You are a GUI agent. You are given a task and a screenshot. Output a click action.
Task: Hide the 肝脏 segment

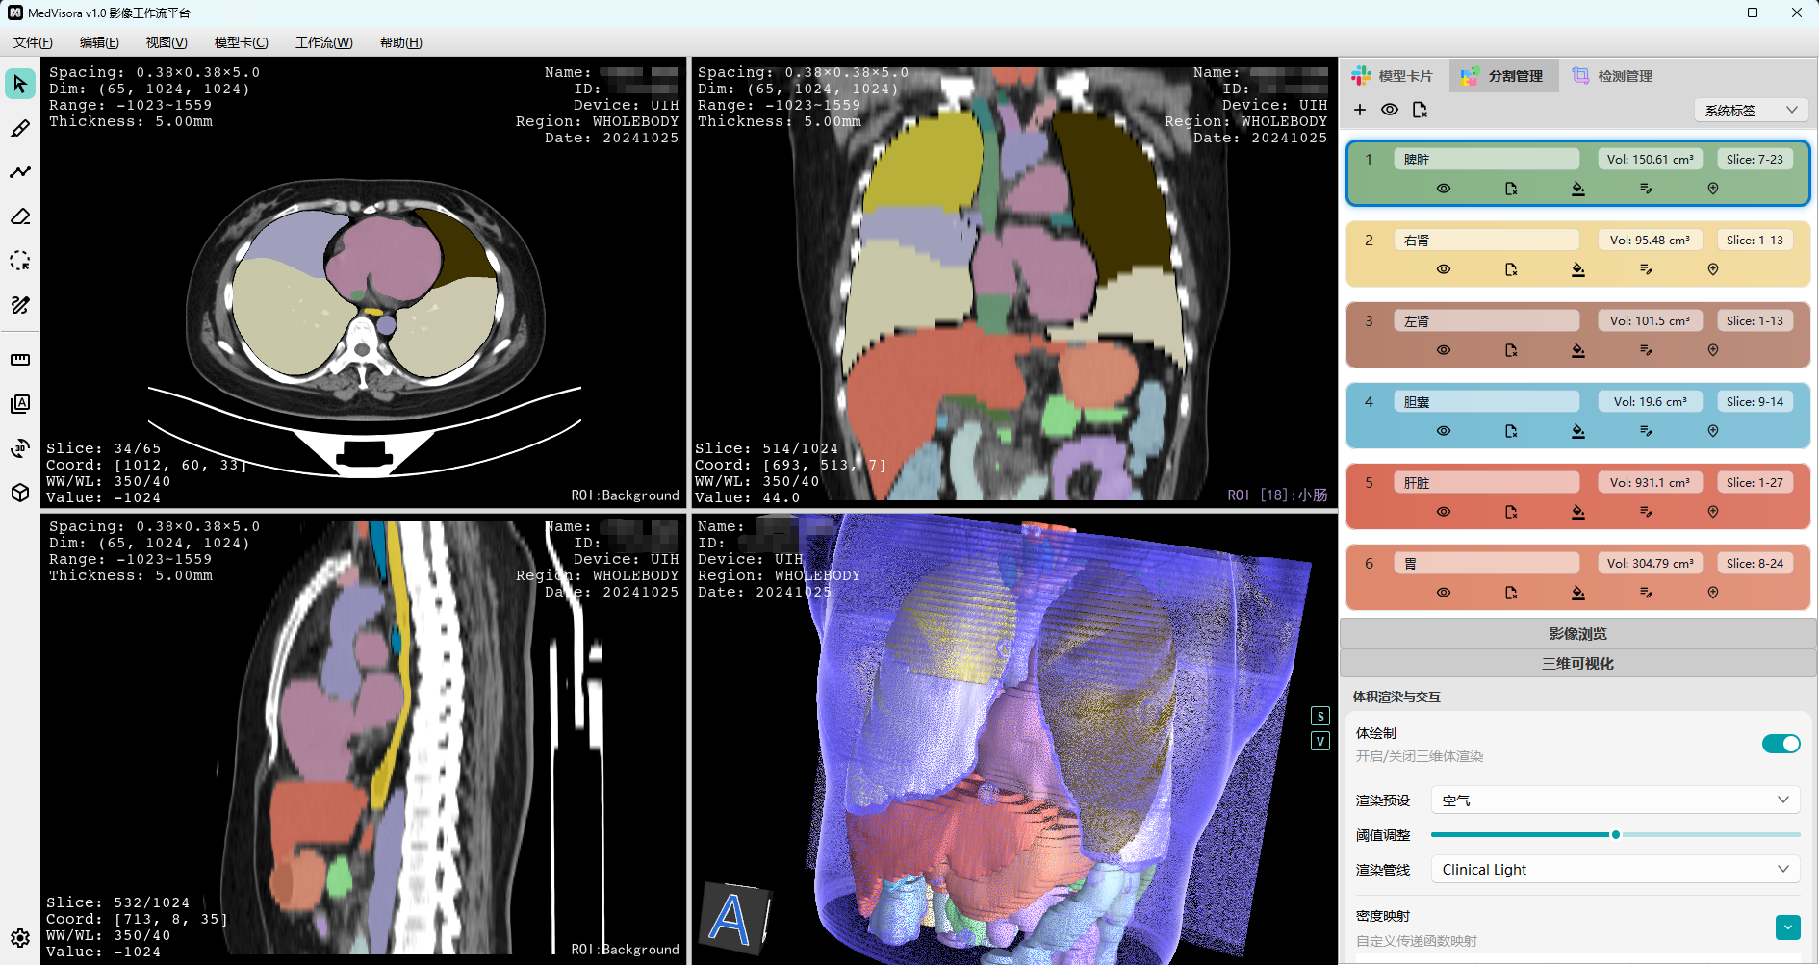pos(1444,512)
